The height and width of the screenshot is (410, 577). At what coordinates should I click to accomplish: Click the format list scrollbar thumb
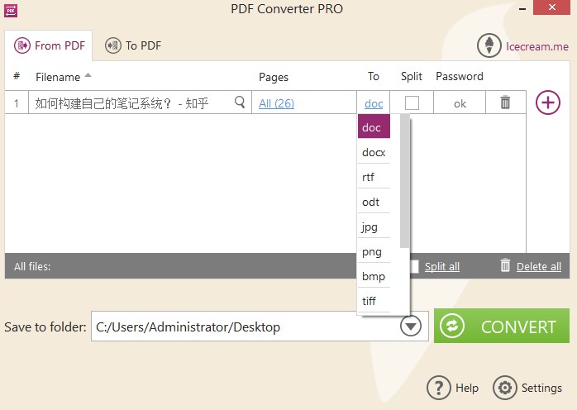point(404,181)
